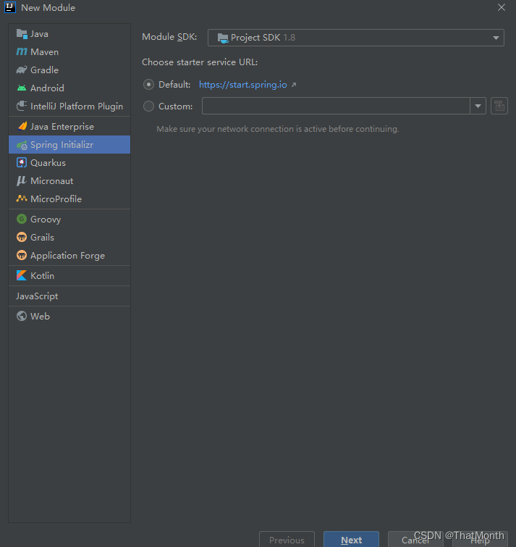Click the external link arrow after start.spring.io

click(x=294, y=85)
